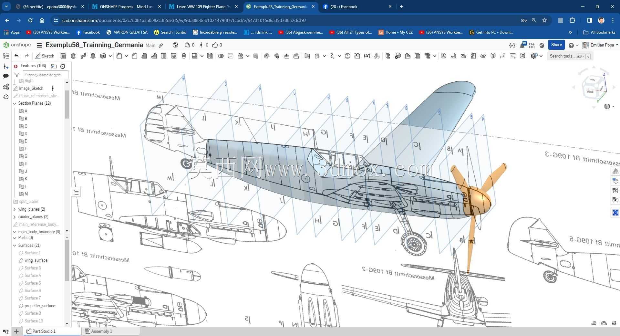Click the Main branch label

pyautogui.click(x=150, y=46)
